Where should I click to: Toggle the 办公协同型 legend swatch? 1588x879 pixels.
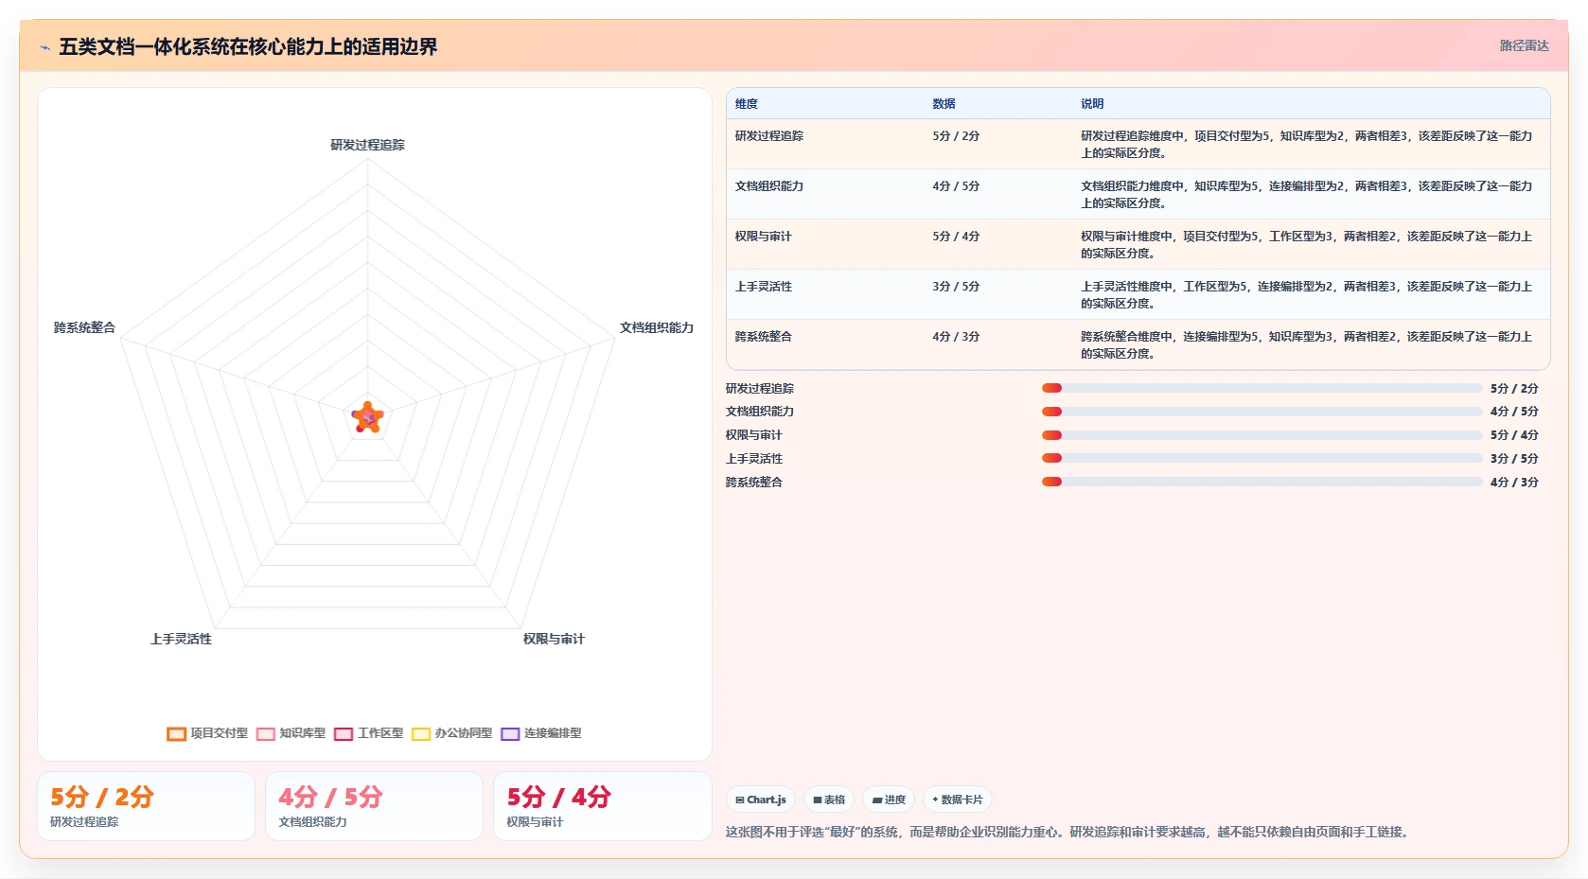(x=421, y=733)
